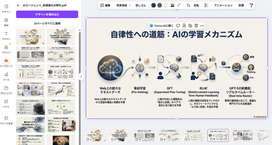Click the slide heading 自律性への道筋：AIの学習メカニズム
Image resolution: width=272 pixels, height=145 pixels.
point(176,34)
